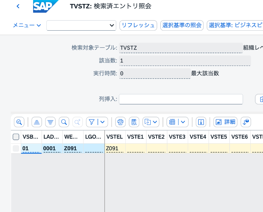Screen dimensions: 263x212
Task: Expand the export options dropdown arrow
Action: click(x=155, y=122)
